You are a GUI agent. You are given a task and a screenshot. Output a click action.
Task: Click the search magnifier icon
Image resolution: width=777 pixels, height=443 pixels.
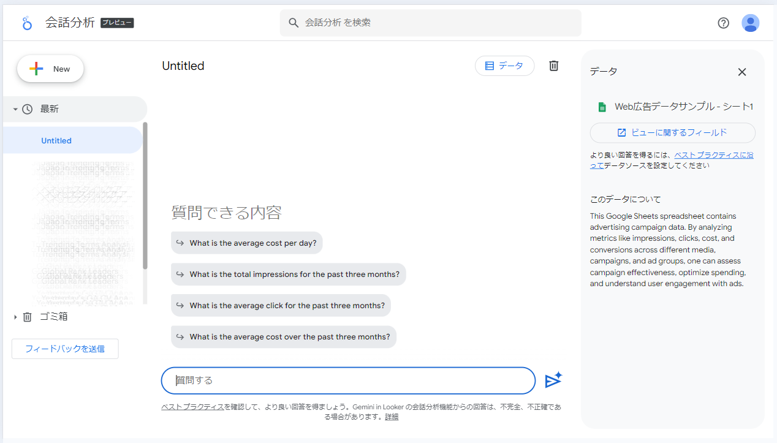pyautogui.click(x=294, y=23)
